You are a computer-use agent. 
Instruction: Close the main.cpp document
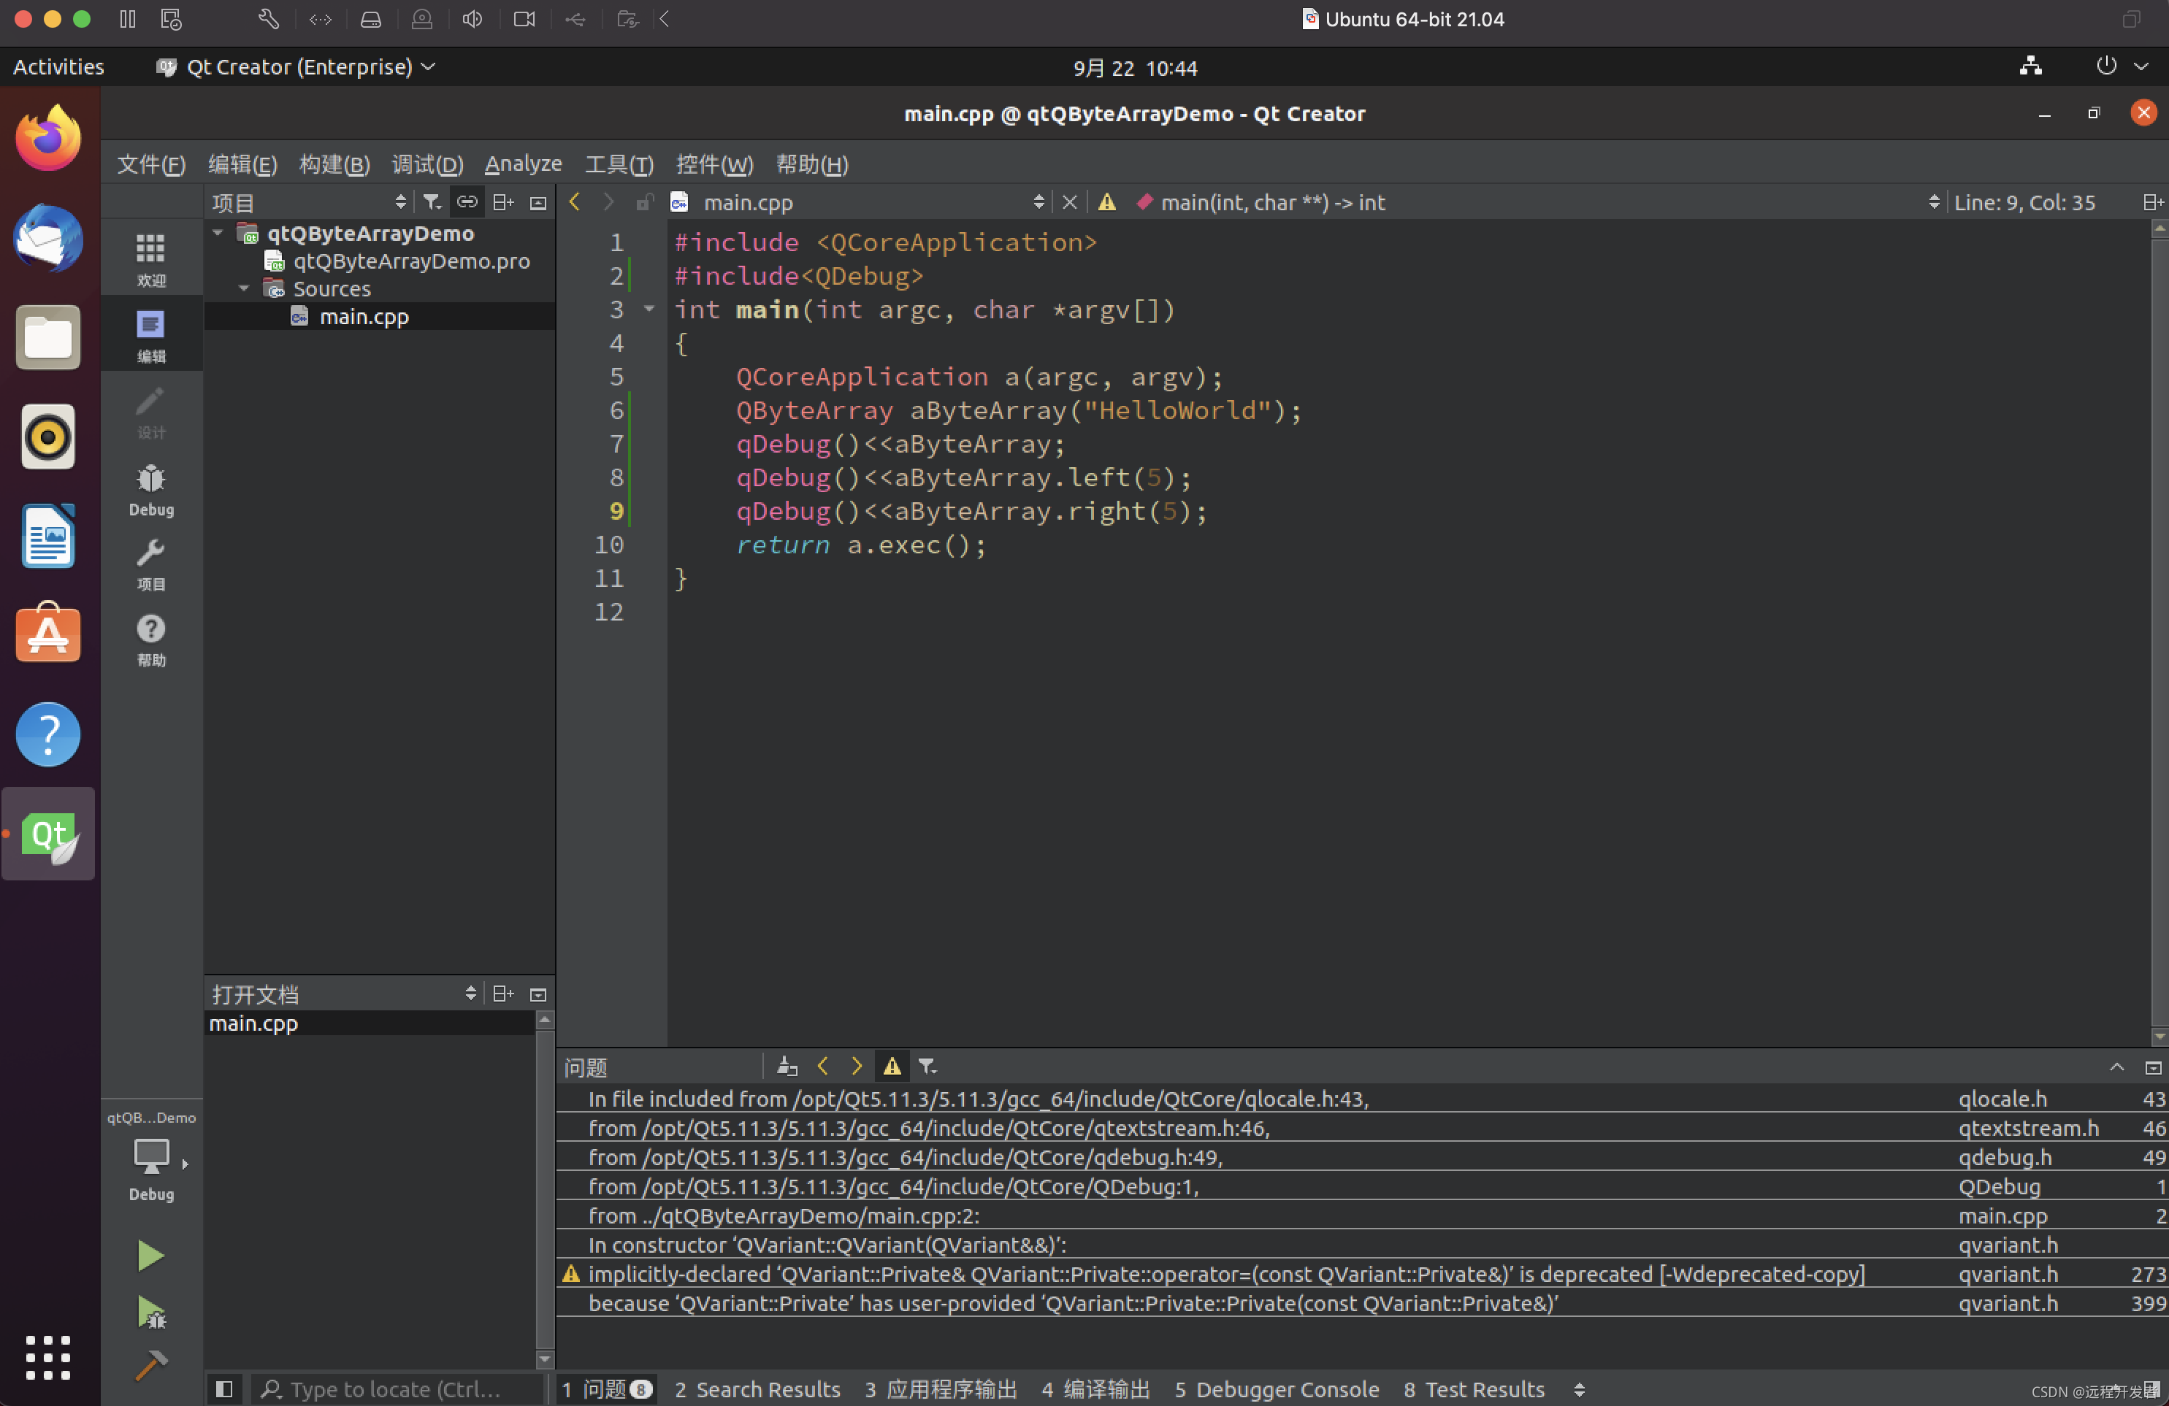(x=1070, y=202)
